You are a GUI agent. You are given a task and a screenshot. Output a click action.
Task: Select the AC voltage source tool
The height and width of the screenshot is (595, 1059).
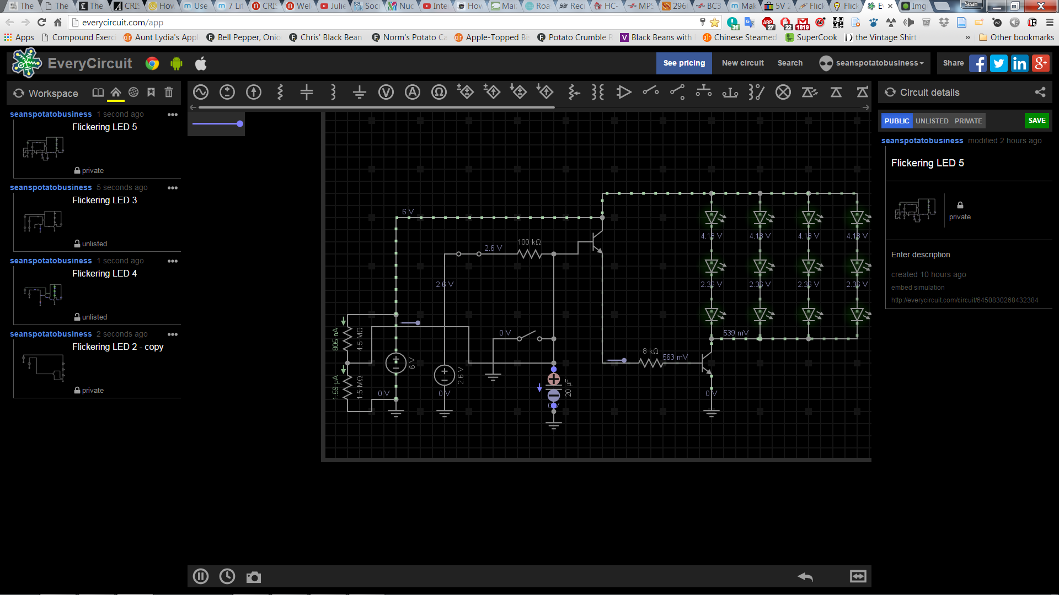[201, 92]
